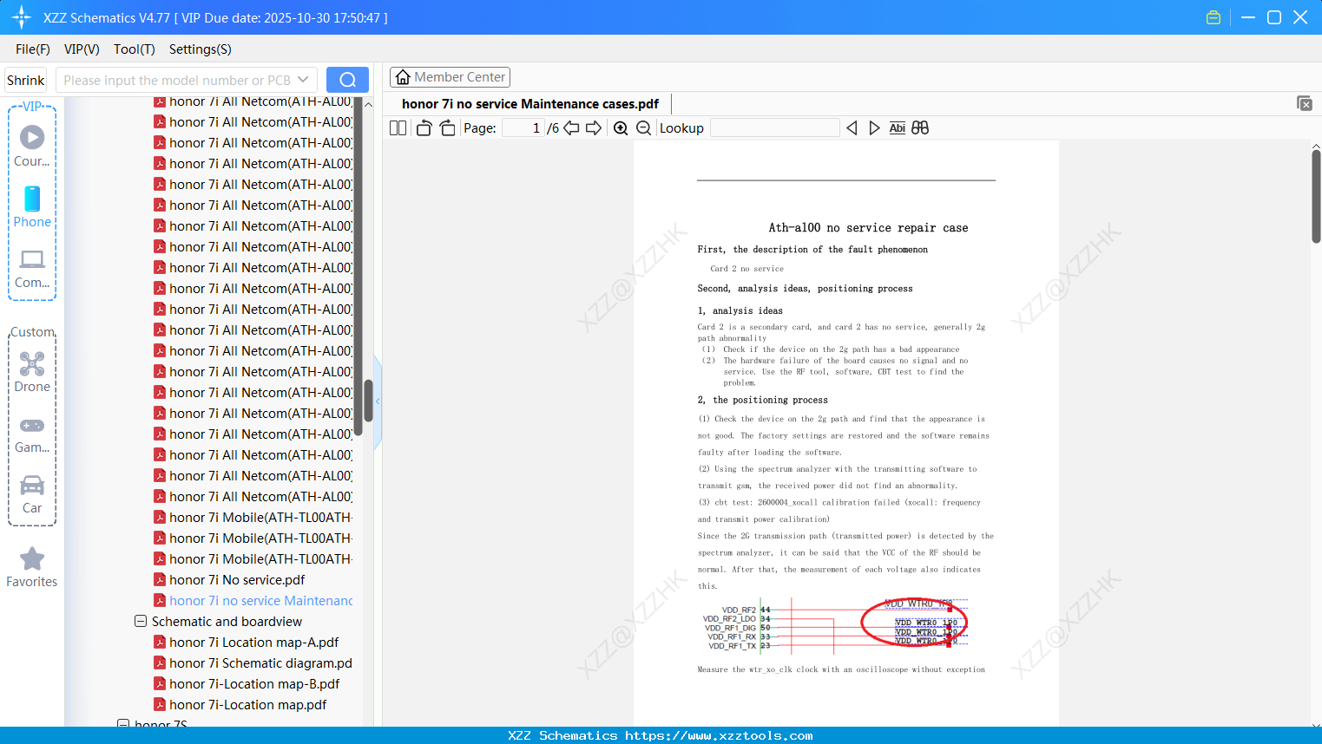Open honor 7i-Location map.pdf

(x=247, y=705)
